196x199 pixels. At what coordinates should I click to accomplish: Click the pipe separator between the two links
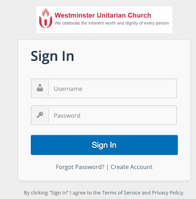tap(108, 167)
